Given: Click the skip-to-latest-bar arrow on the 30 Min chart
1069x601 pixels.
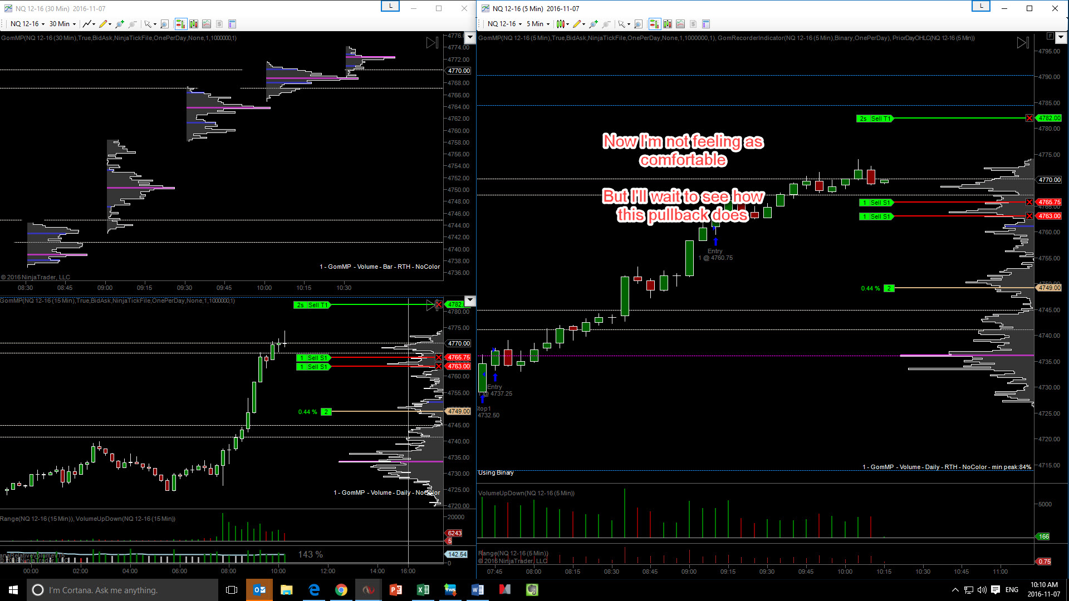Looking at the screenshot, I should 432,43.
